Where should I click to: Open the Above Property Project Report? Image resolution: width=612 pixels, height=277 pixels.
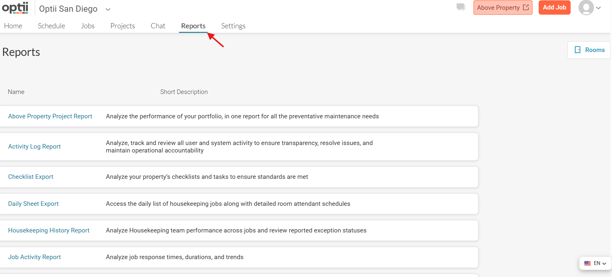(x=50, y=116)
